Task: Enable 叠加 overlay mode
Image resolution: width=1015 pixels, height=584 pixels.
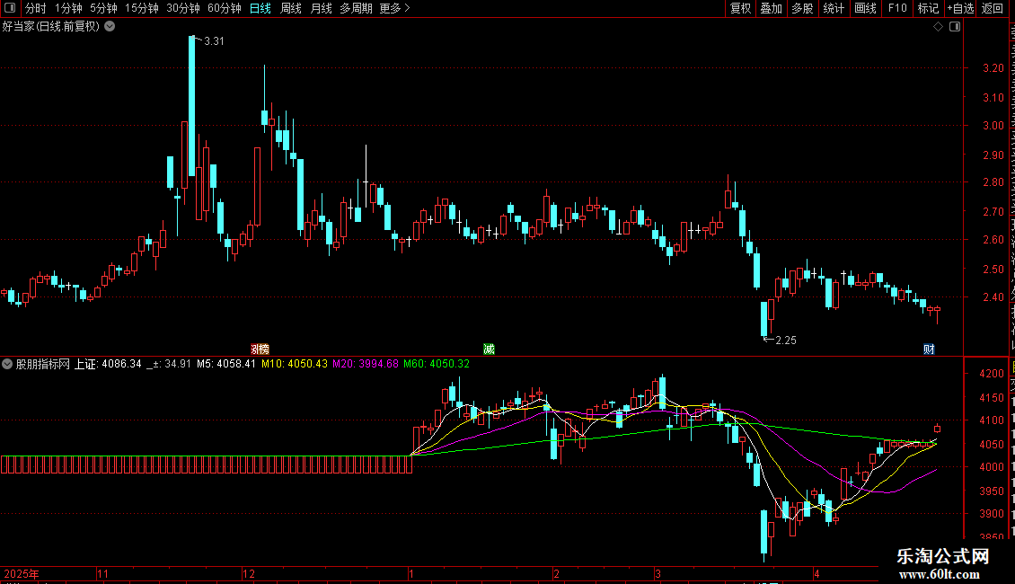Action: coord(772,8)
